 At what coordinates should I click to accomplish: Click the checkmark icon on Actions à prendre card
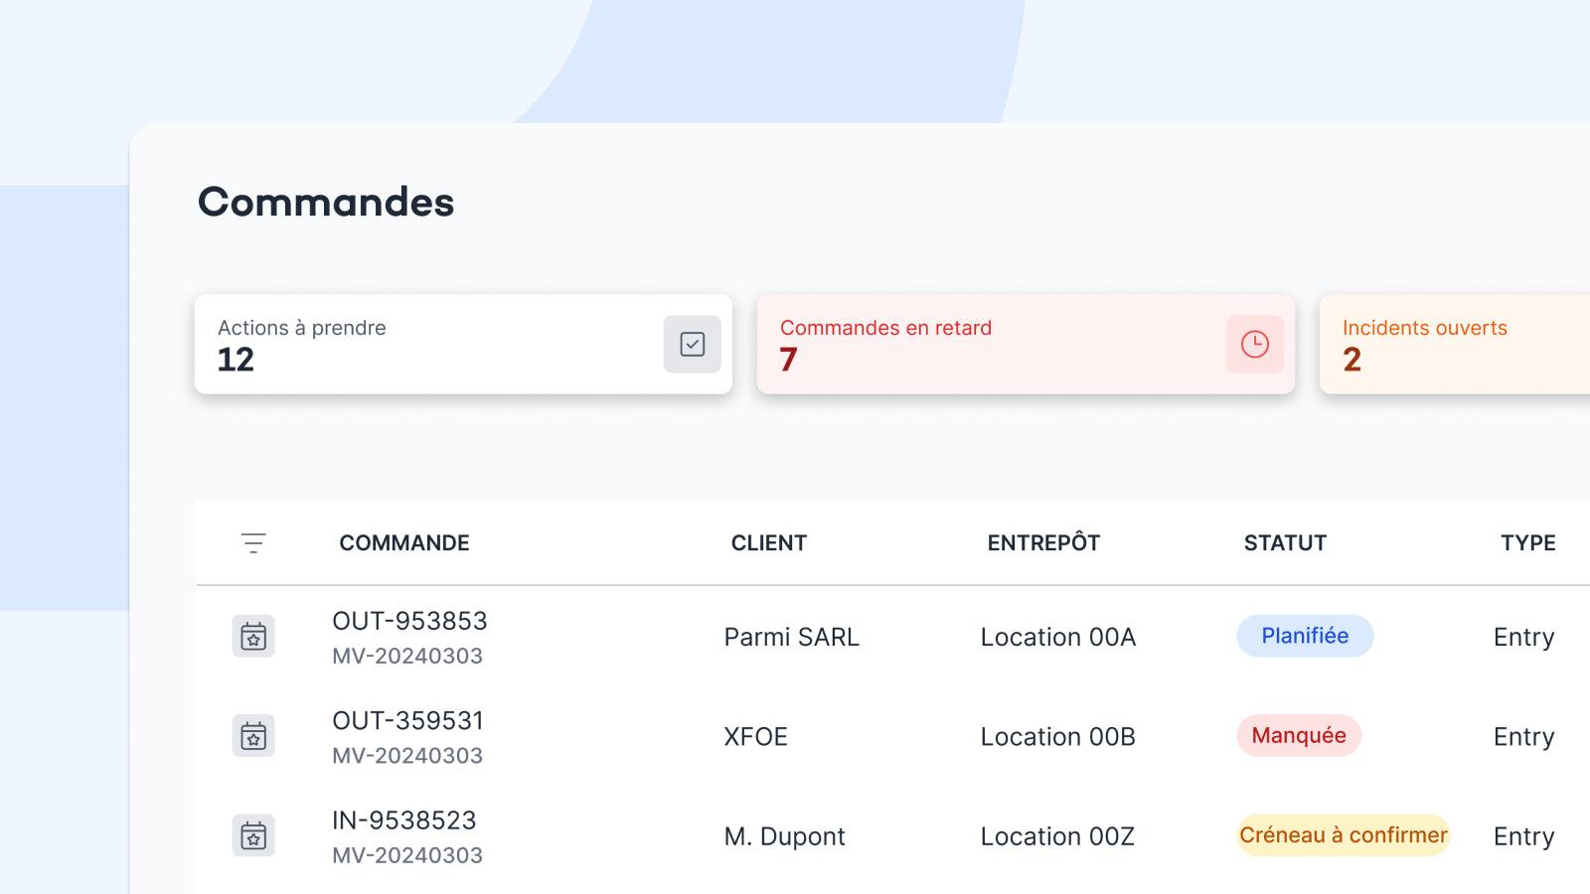tap(691, 344)
